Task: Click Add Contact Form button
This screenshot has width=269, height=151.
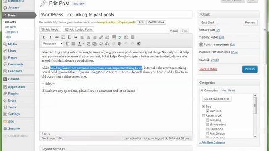Action: pyautogui.click(x=78, y=29)
